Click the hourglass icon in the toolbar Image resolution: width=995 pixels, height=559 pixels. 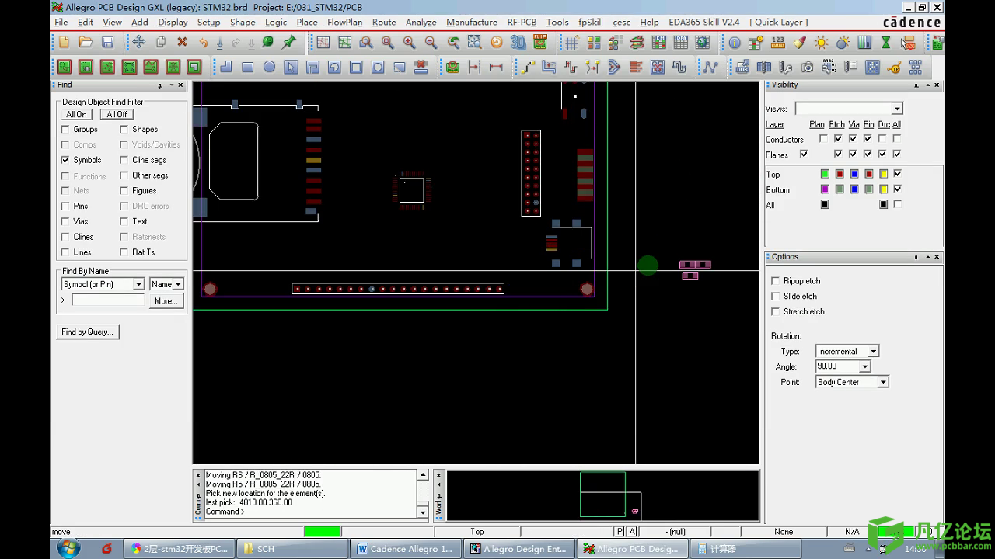[x=886, y=43]
